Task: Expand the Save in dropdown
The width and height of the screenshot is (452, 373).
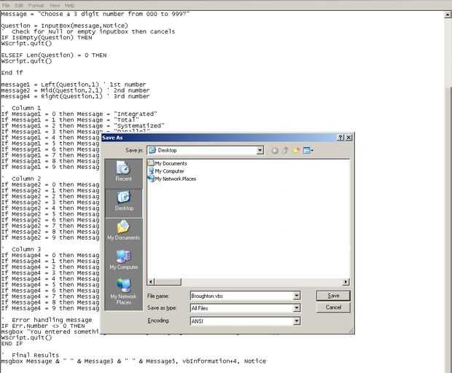Action: 260,150
